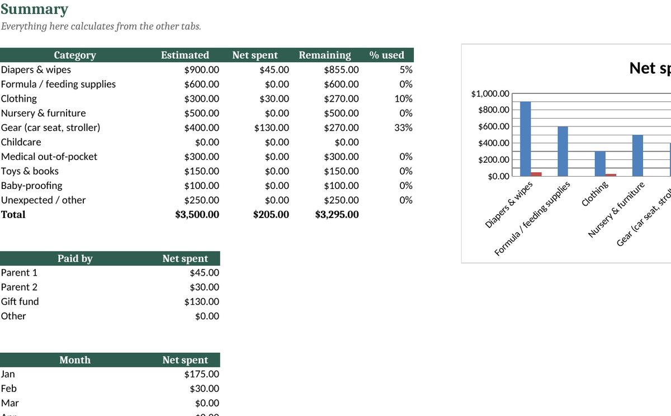Click the blue Nursery & furniture bar
This screenshot has height=416, width=671.
[x=637, y=155]
